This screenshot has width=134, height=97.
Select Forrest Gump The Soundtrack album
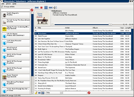(x=16, y=22)
